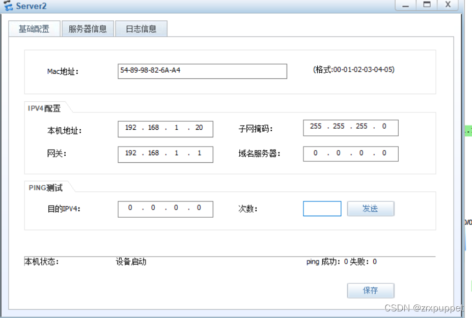Maximize the Server2 window
472x318 pixels.
[427, 5]
